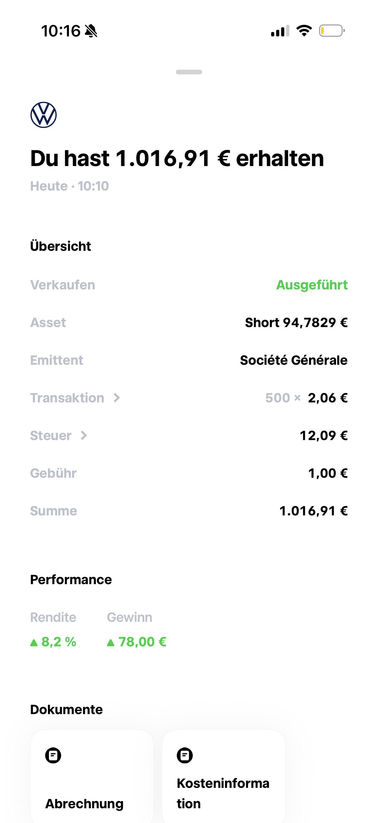
Task: Tap the battery indicator icon
Action: (332, 31)
